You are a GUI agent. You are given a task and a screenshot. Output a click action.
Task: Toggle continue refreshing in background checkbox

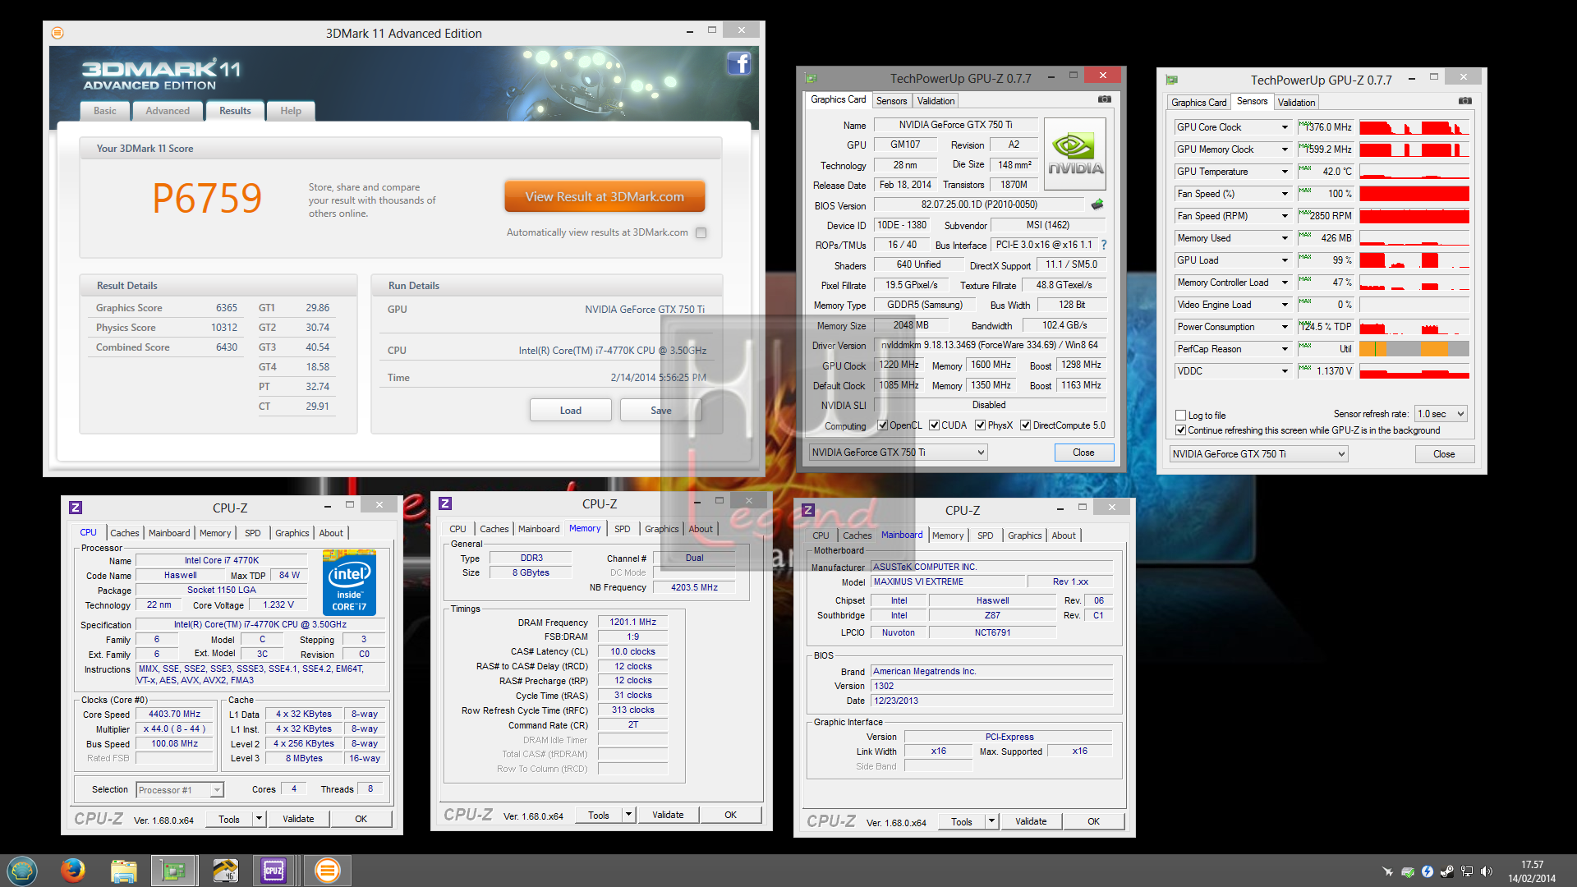pos(1180,430)
